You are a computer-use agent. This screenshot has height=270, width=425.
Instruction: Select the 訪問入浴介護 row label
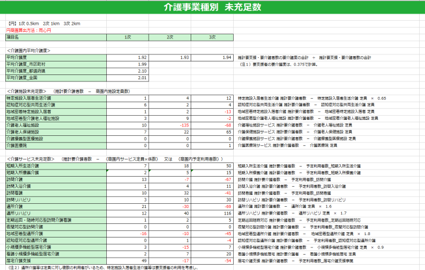tap(56, 186)
